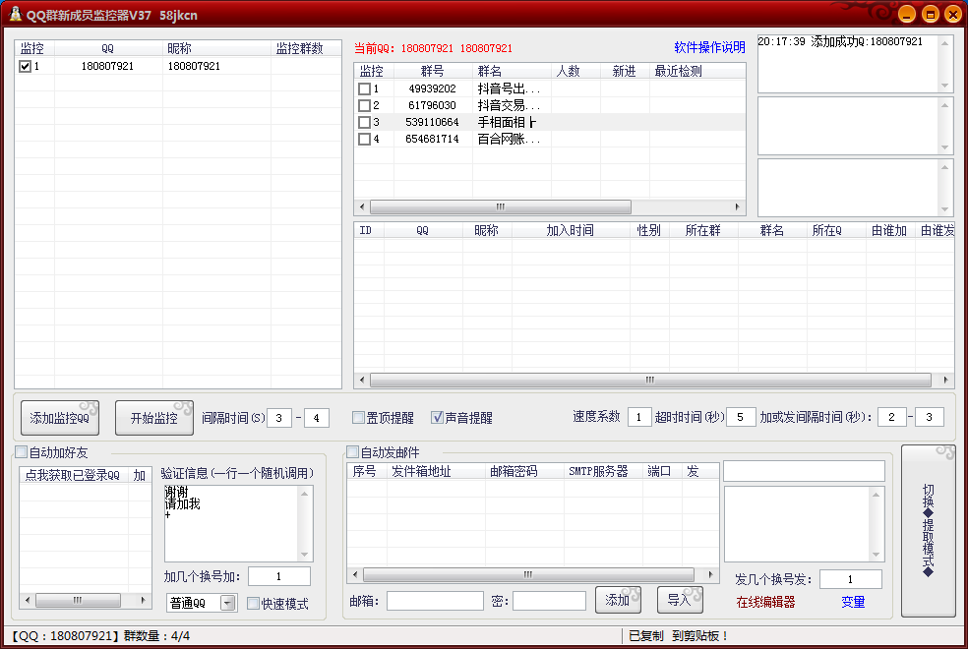Click 加或发间隔时间 minimum field
The width and height of the screenshot is (968, 649).
[x=891, y=417]
